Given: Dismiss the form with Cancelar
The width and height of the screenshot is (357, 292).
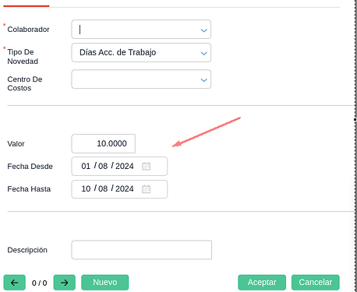Looking at the screenshot, I should pyautogui.click(x=316, y=283).
